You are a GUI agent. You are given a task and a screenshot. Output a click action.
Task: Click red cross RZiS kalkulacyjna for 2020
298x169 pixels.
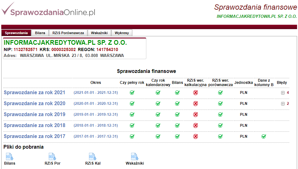click(x=196, y=104)
